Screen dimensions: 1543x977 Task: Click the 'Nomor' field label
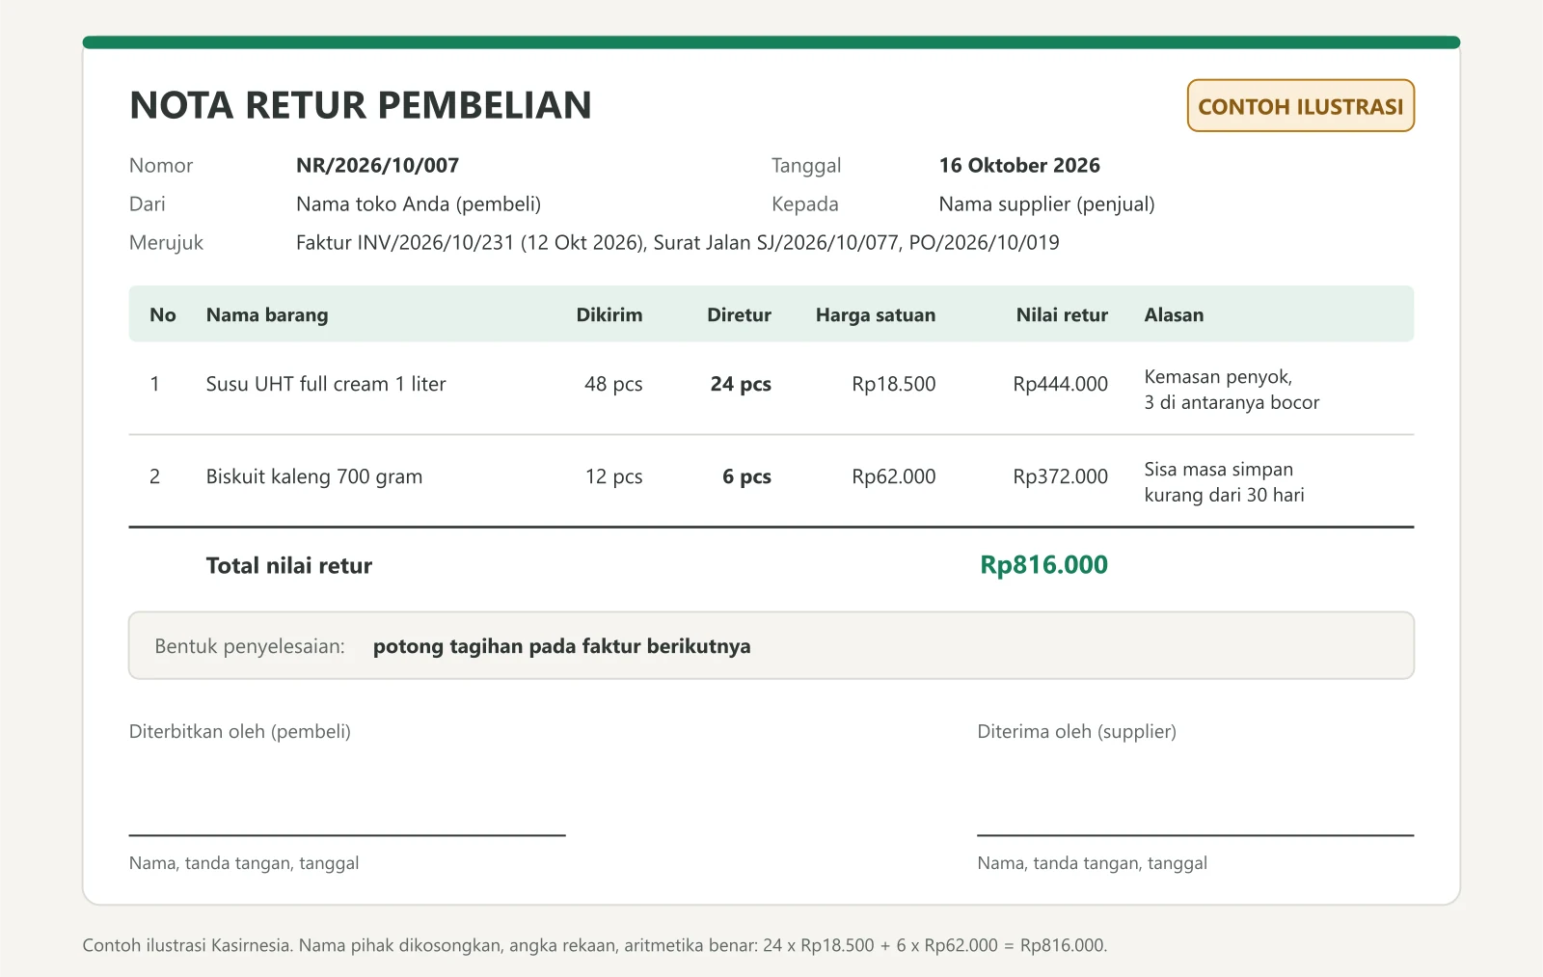tap(161, 166)
